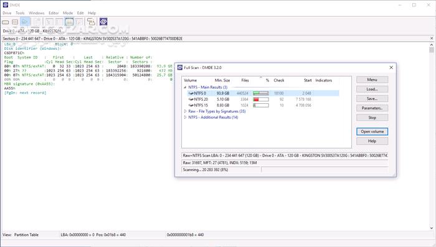Screen dimensions: 436x247
Task: Open scan Parameters... dialog
Action: coord(372,108)
